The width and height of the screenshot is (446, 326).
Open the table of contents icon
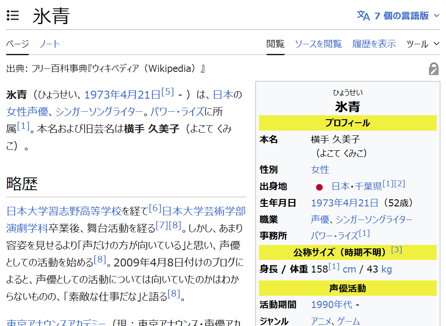[13, 16]
